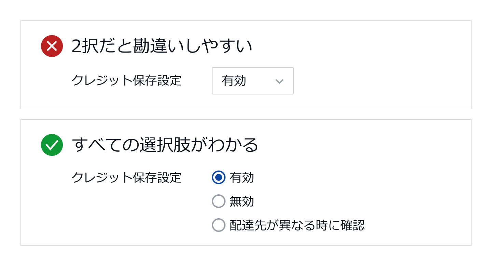Click the dropdown chevron arrow
Image resolution: width=492 pixels, height=266 pixels.
279,81
